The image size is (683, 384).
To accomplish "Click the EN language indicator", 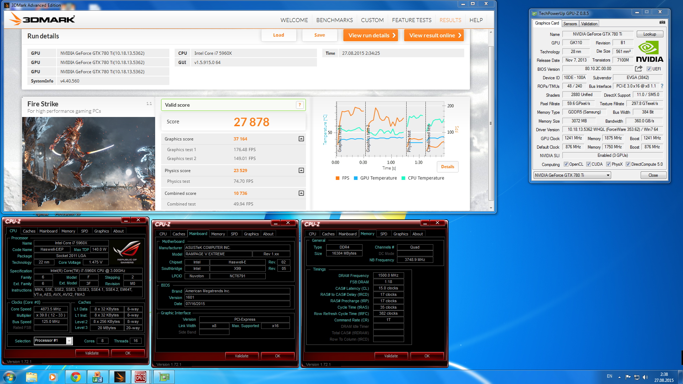I will 609,376.
